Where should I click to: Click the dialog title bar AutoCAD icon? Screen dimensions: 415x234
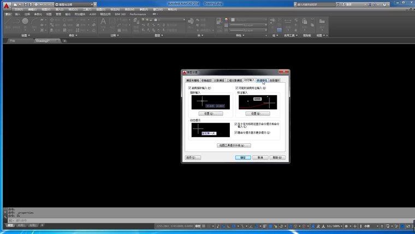[185, 72]
